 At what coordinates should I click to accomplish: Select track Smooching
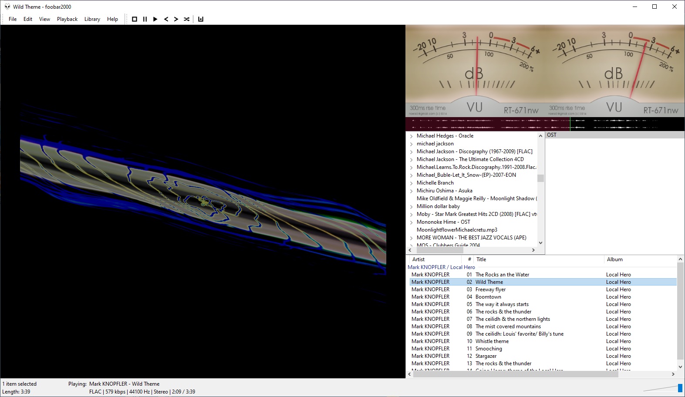coord(543,349)
